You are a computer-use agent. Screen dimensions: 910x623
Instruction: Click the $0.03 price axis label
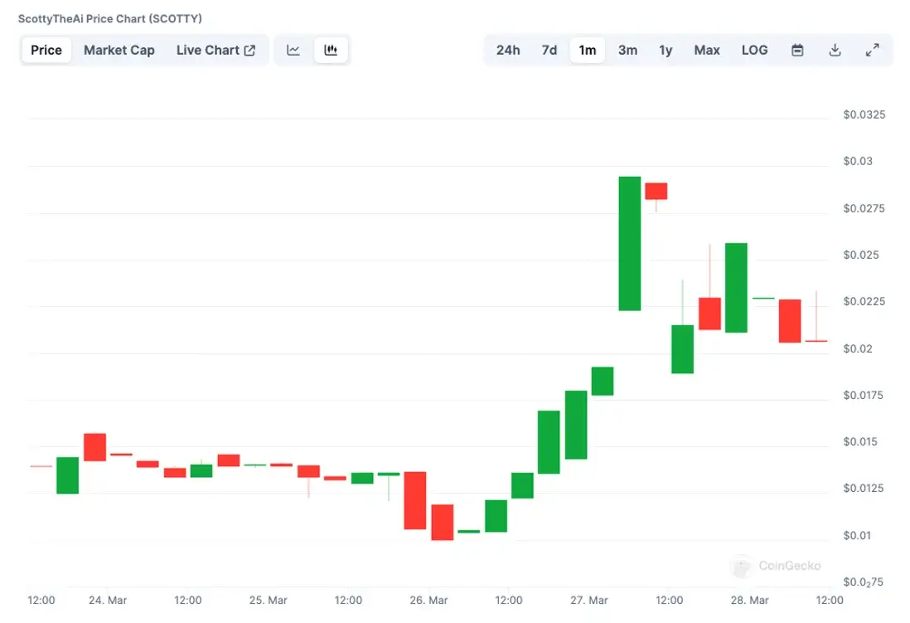858,161
